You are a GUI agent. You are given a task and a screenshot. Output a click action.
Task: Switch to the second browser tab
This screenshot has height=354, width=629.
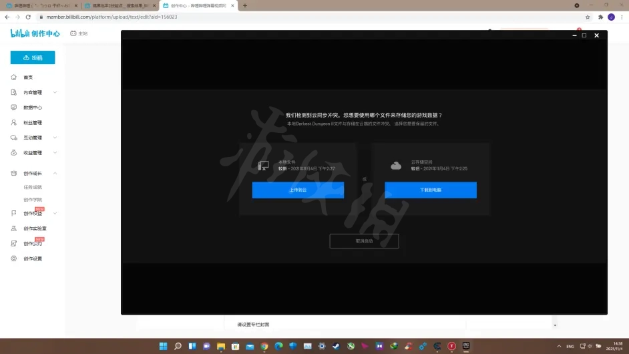tap(120, 5)
